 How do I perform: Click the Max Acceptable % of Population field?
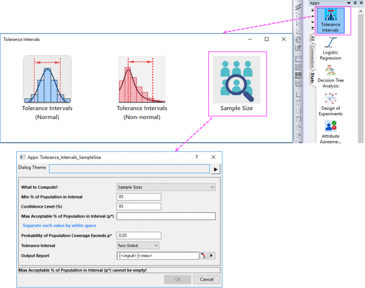(166, 216)
